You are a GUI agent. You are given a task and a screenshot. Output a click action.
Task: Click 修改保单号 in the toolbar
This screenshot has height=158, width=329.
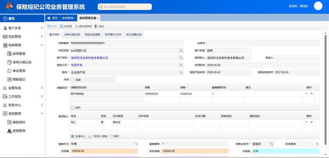pos(83,26)
